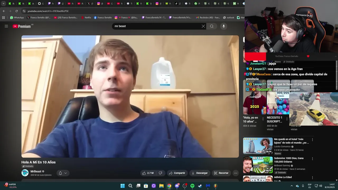The height and width of the screenshot is (190, 338).
Task: Open Windows taskbar search
Action: 130,186
